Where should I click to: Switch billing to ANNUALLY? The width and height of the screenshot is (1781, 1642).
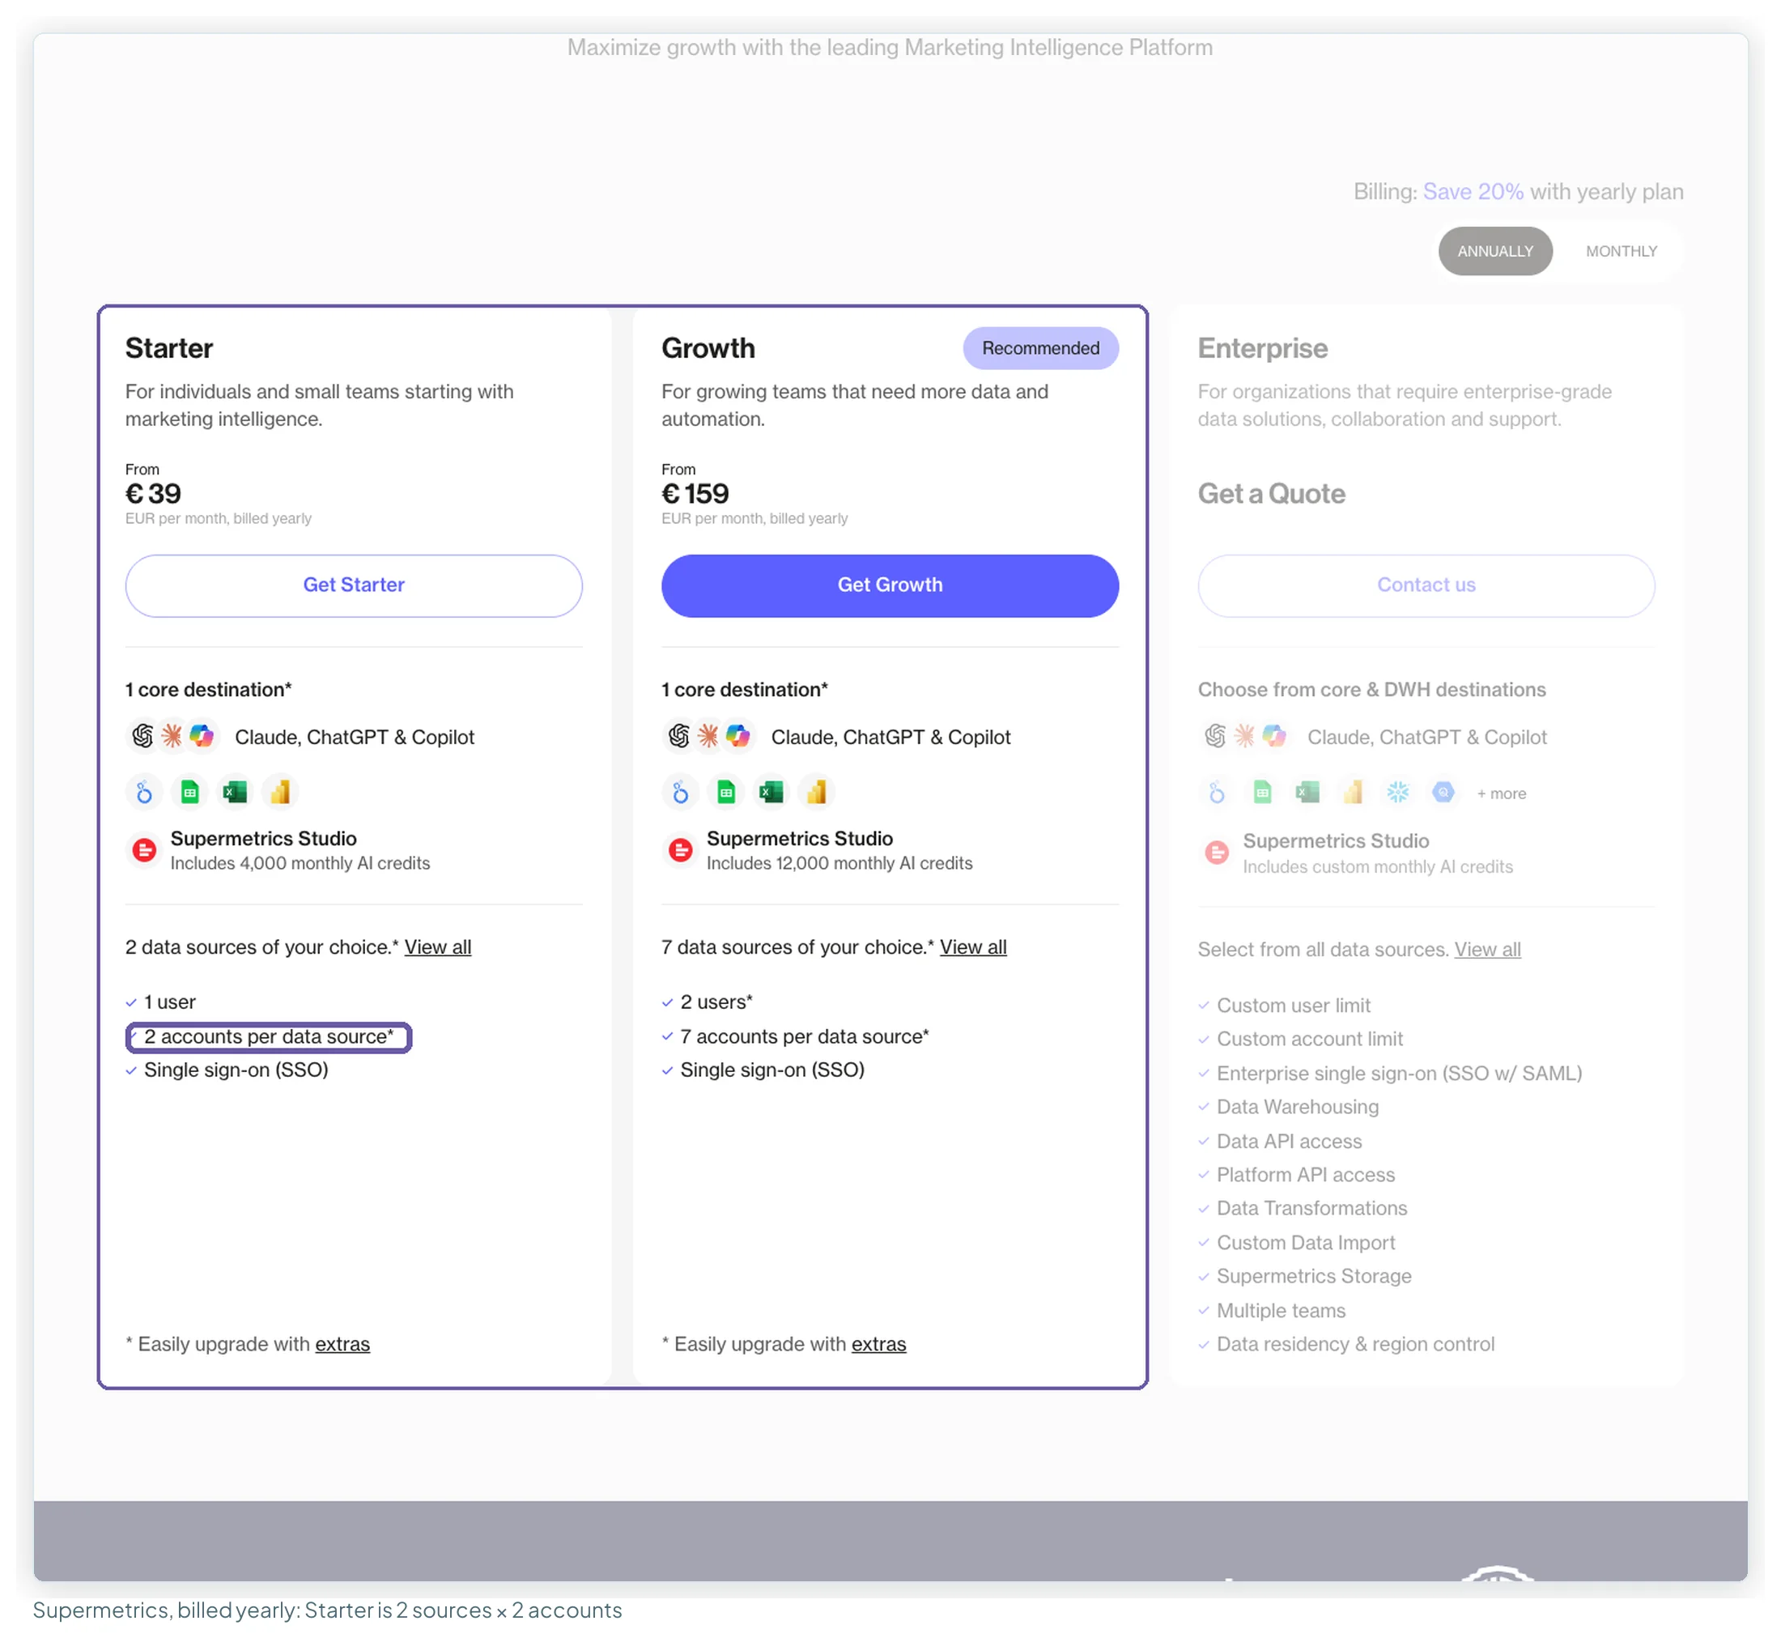(x=1496, y=252)
